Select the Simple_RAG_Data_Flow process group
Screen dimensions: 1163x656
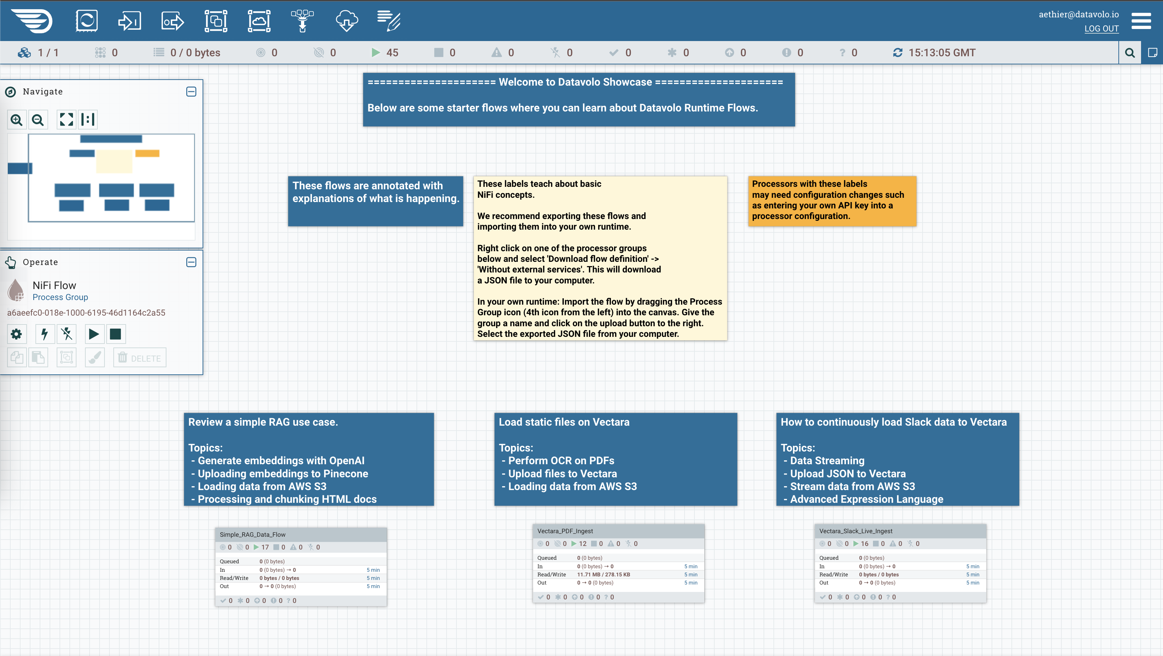pyautogui.click(x=301, y=567)
